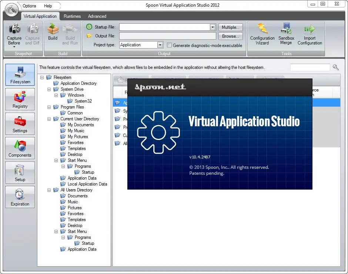Screen dimensions: 348x274
Task: Switch to the Advanced tab
Action: (x=97, y=16)
